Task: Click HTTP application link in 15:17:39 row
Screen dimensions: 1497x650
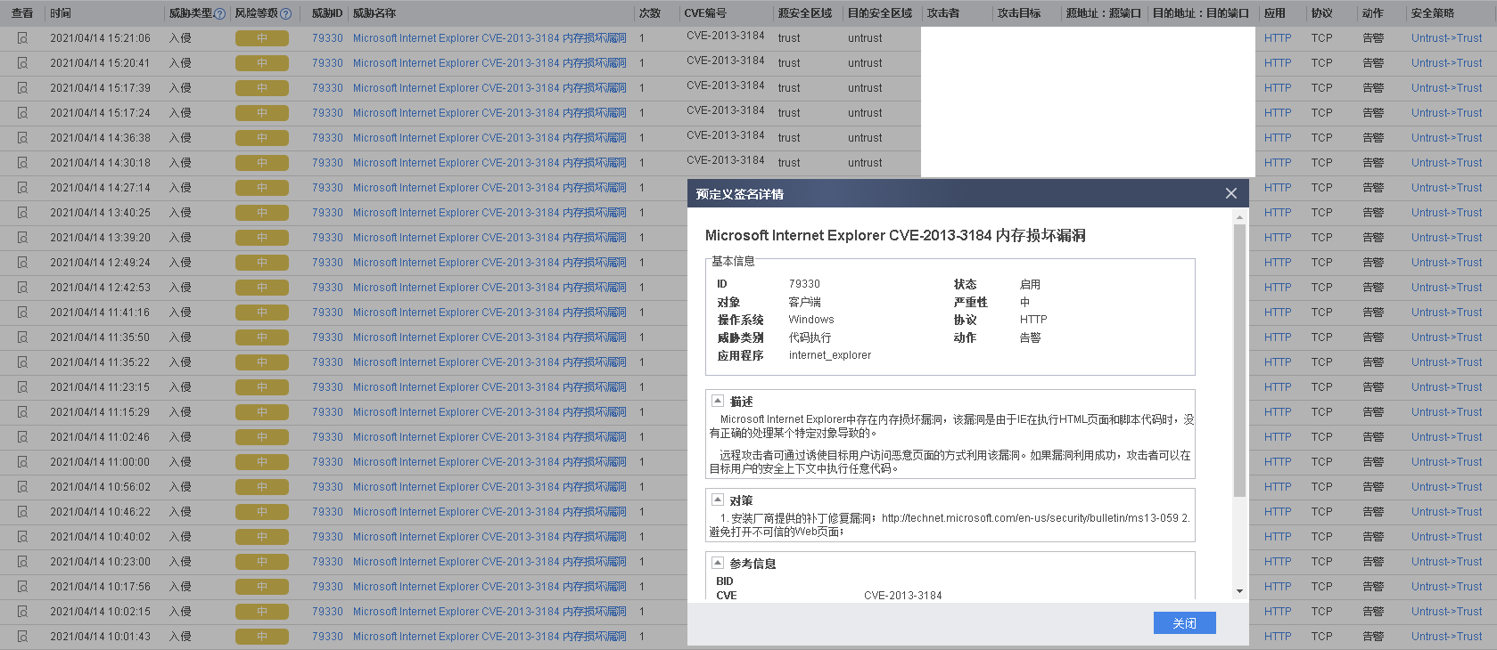Action: [x=1278, y=88]
